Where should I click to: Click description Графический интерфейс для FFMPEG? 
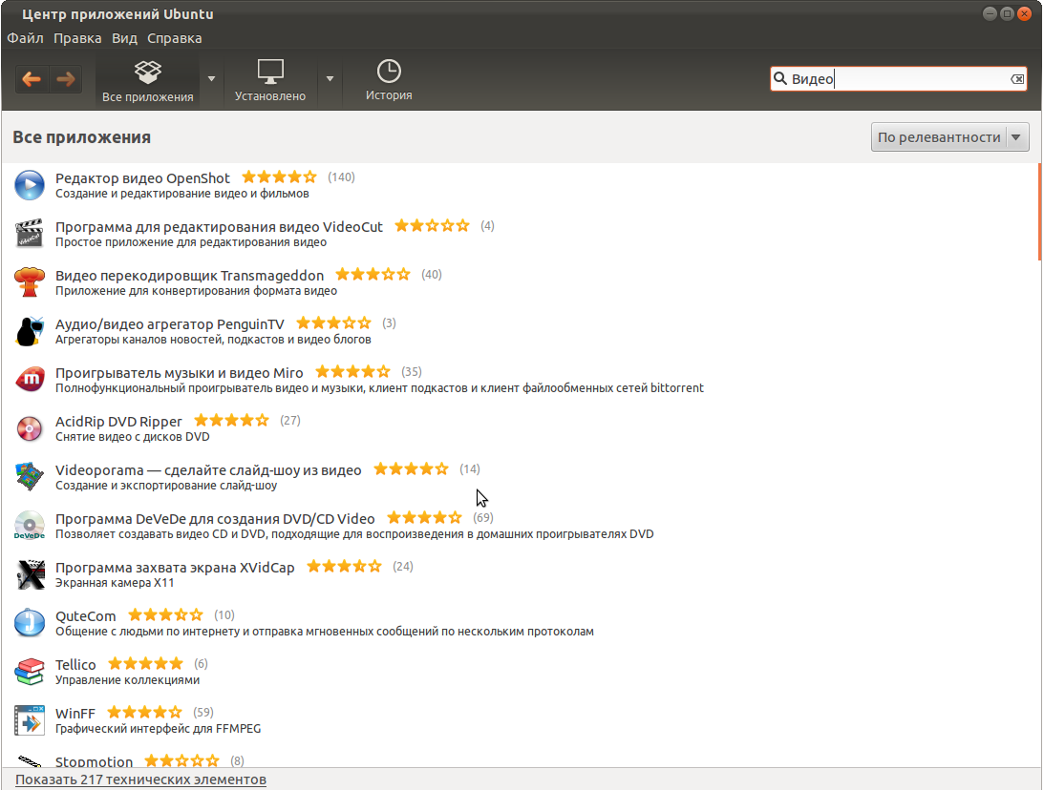pyautogui.click(x=158, y=729)
